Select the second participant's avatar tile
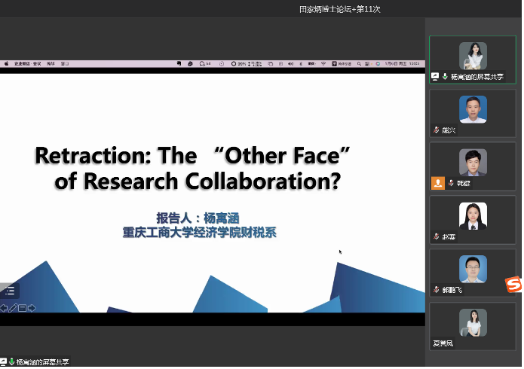Image resolution: width=524 pixels, height=369 pixels. pos(473,110)
